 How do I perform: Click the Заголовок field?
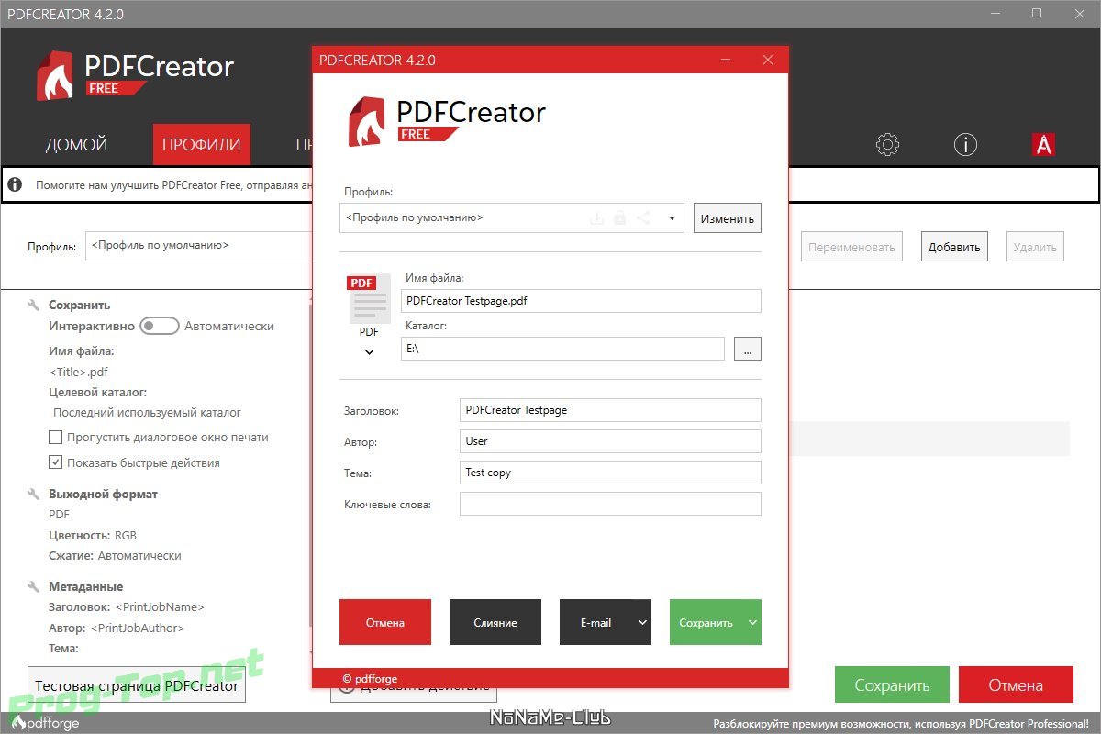610,410
